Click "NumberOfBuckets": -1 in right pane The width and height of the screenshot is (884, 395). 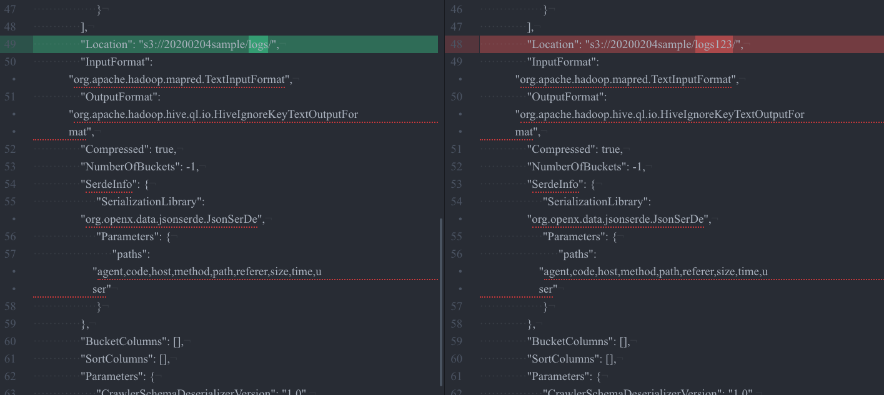click(x=587, y=167)
